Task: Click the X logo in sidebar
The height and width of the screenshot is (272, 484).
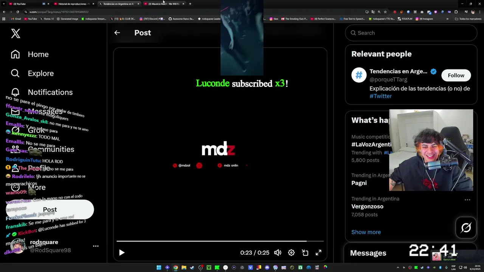Action: [x=16, y=33]
